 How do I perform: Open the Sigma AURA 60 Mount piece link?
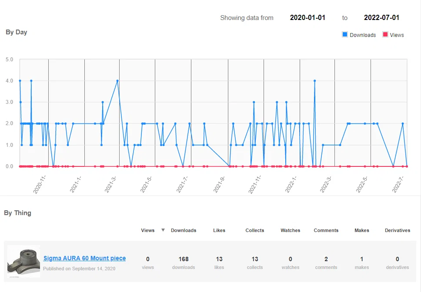pyautogui.click(x=84, y=258)
